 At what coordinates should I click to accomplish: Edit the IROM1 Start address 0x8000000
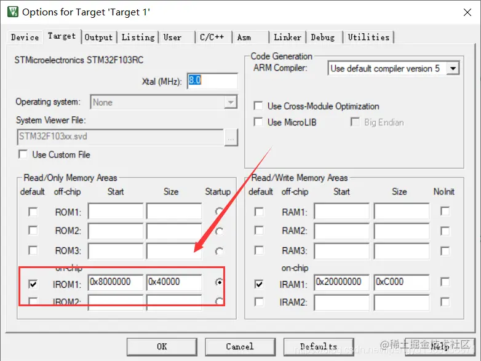[x=116, y=282]
